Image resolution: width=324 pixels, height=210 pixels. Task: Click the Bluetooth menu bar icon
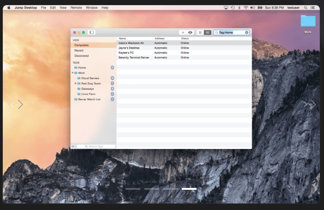point(239,8)
